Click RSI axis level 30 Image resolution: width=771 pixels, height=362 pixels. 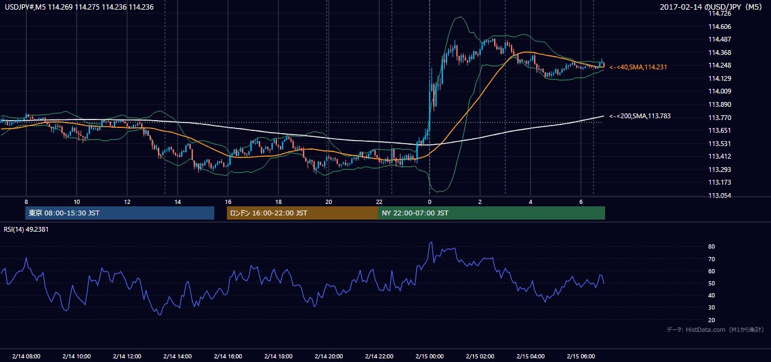(x=711, y=307)
